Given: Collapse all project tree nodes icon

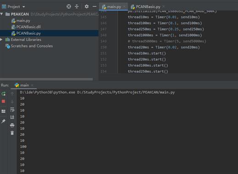Looking at the screenshot, I should [77, 6].
